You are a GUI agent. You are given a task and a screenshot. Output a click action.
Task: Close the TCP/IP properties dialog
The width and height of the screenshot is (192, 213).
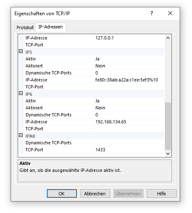pyautogui.click(x=170, y=13)
